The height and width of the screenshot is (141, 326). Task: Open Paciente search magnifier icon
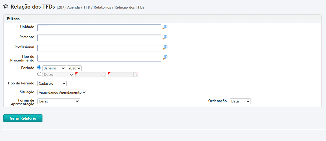pos(165,37)
